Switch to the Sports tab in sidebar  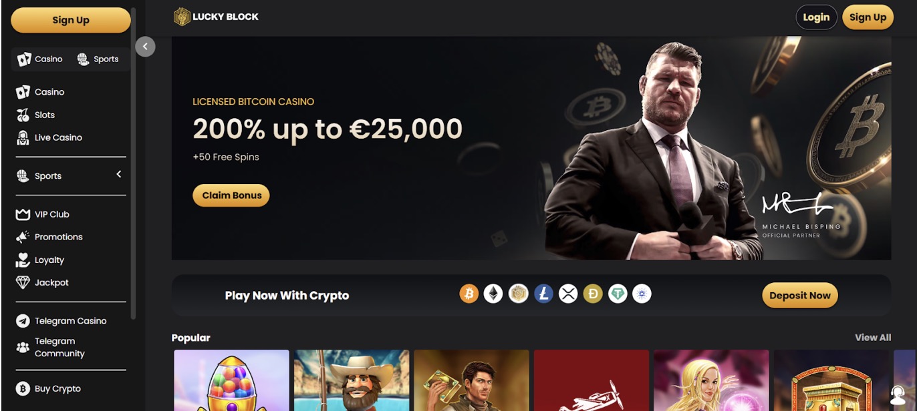[x=99, y=59]
